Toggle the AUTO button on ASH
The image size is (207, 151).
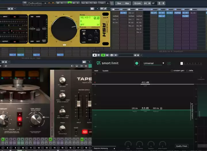click(84, 34)
